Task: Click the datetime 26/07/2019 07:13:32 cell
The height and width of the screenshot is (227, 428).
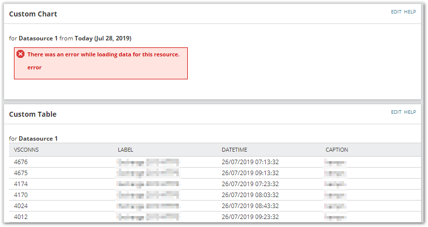Action: click(x=250, y=162)
